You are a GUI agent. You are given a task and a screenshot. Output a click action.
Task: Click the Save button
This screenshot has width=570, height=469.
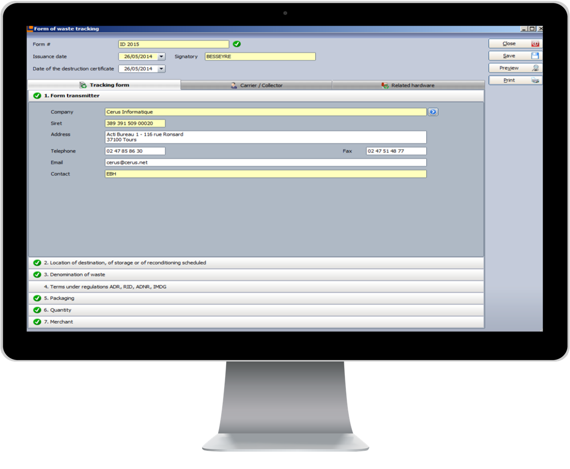pyautogui.click(x=515, y=55)
